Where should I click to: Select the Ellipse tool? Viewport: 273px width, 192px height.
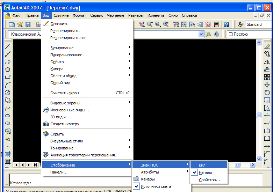(x=8, y=116)
